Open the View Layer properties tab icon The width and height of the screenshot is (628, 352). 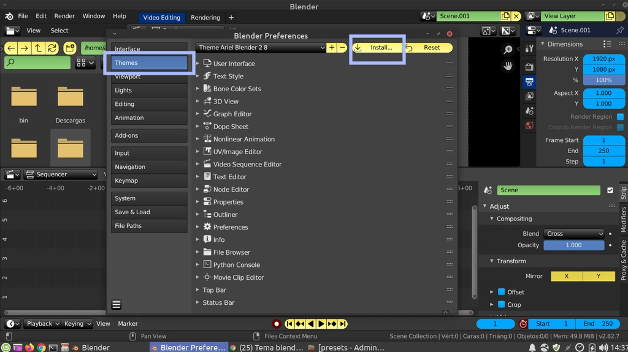[x=529, y=96]
